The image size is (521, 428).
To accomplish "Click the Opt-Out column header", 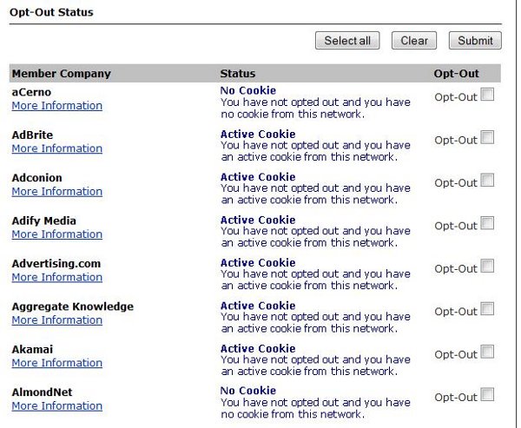I will [x=456, y=74].
